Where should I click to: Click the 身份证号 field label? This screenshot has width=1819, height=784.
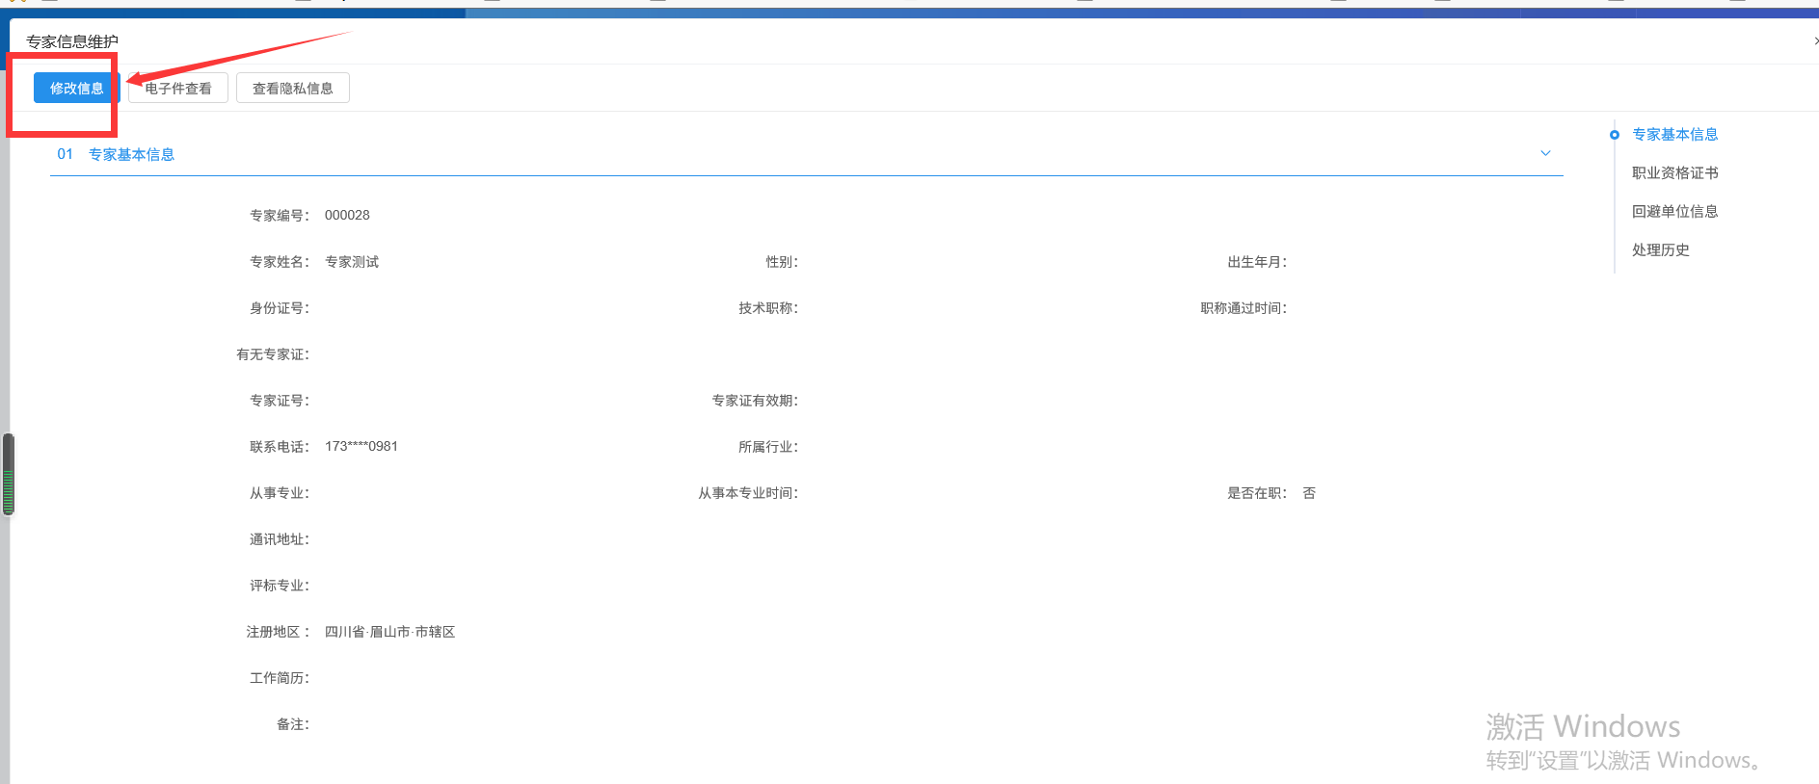pos(279,308)
